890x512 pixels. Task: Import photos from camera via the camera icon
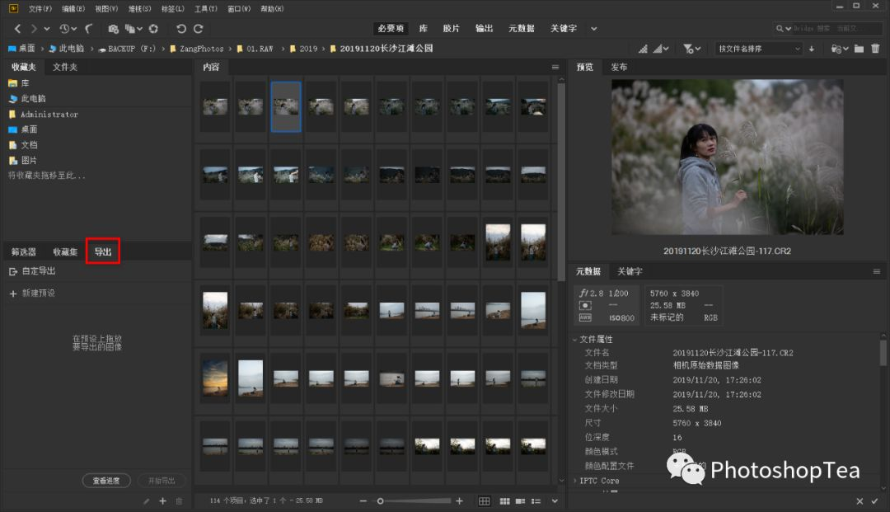point(113,28)
